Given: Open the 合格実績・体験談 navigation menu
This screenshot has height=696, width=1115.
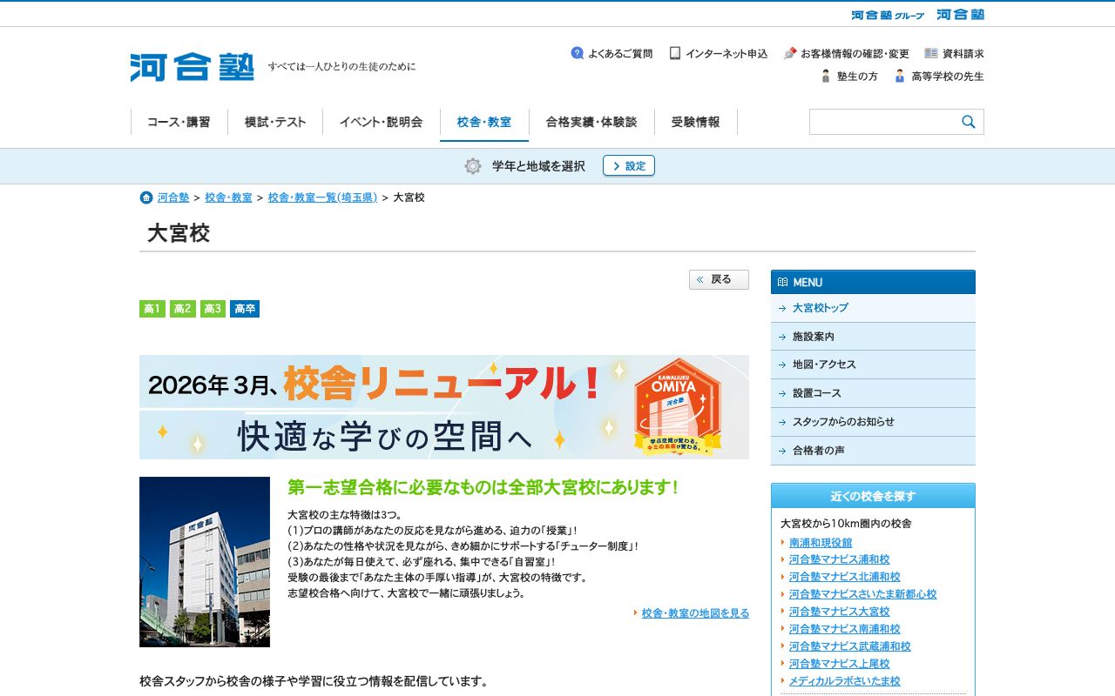Looking at the screenshot, I should click(591, 122).
